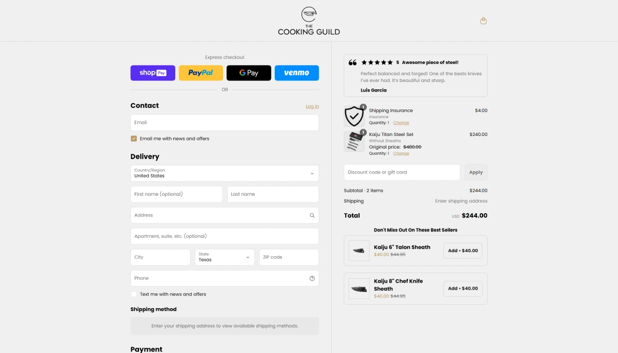
Task: Click the "Enter shipping address" shipping text
Action: point(461,201)
